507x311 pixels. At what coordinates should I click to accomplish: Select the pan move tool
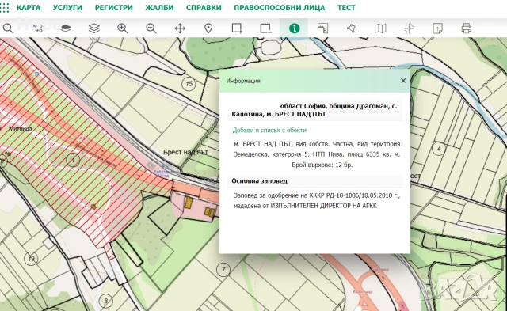180,28
